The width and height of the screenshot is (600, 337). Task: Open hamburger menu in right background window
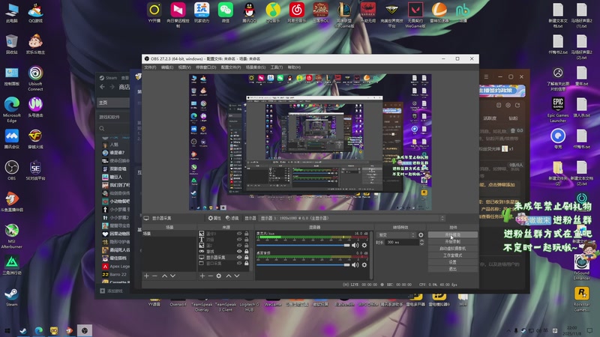click(x=486, y=77)
